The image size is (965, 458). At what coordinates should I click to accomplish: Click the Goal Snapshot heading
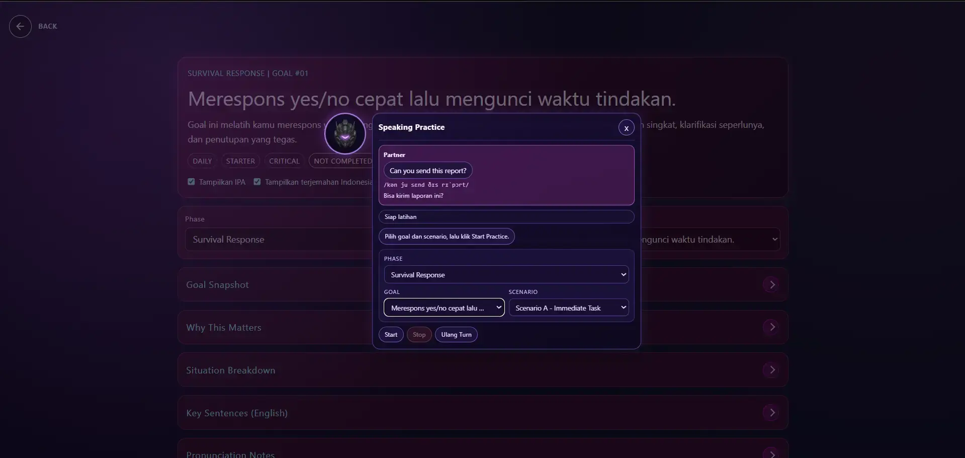coord(217,285)
